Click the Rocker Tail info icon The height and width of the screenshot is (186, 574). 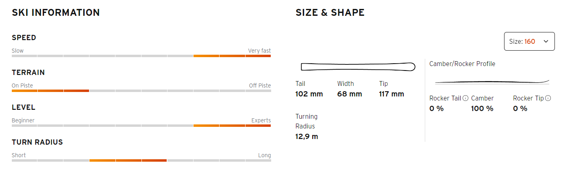pyautogui.click(x=465, y=98)
